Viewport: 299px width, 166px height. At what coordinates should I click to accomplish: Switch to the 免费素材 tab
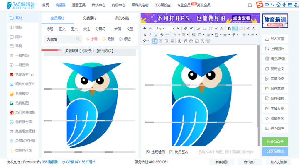(90, 18)
